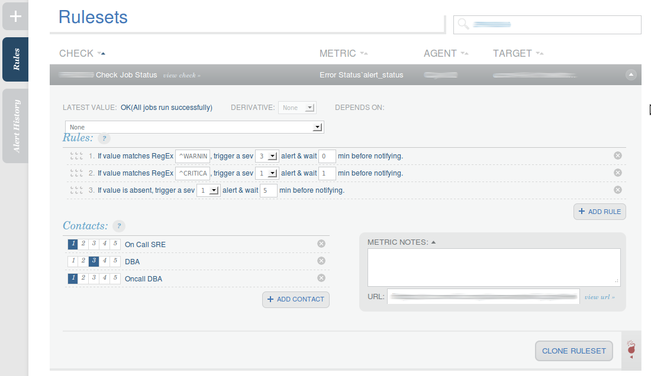
Task: Delete the DBA contact
Action: [321, 260]
